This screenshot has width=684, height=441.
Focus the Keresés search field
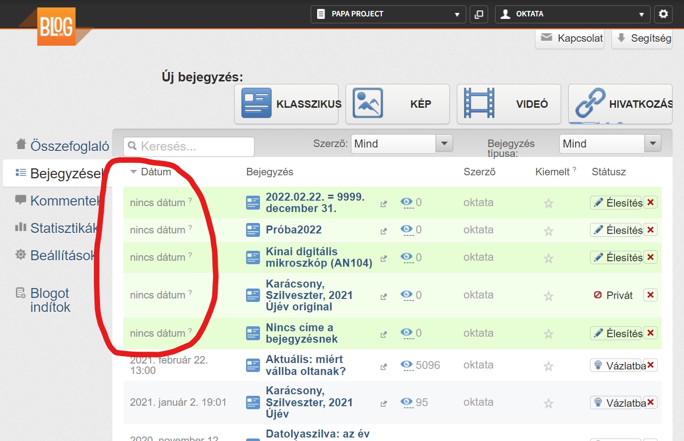pos(189,147)
